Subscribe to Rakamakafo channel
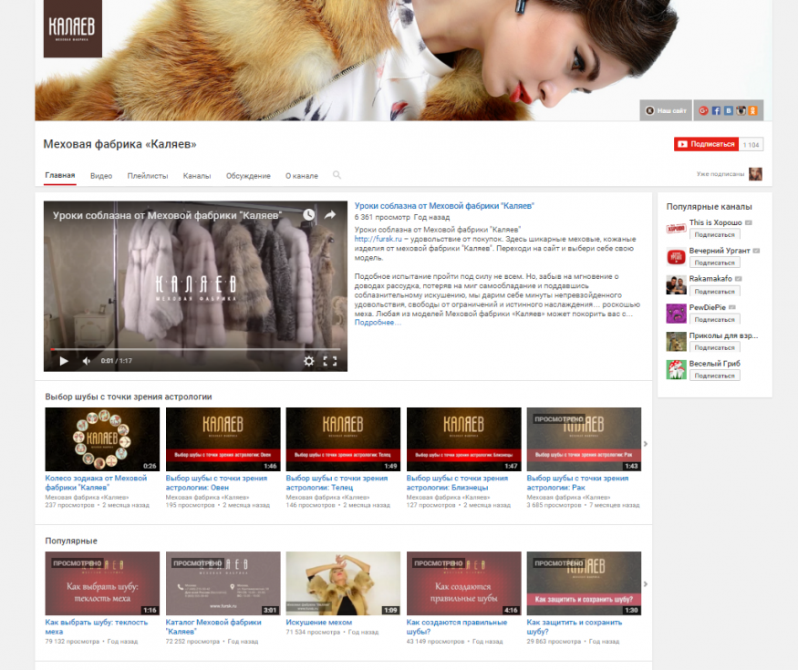798x670 pixels. [714, 291]
